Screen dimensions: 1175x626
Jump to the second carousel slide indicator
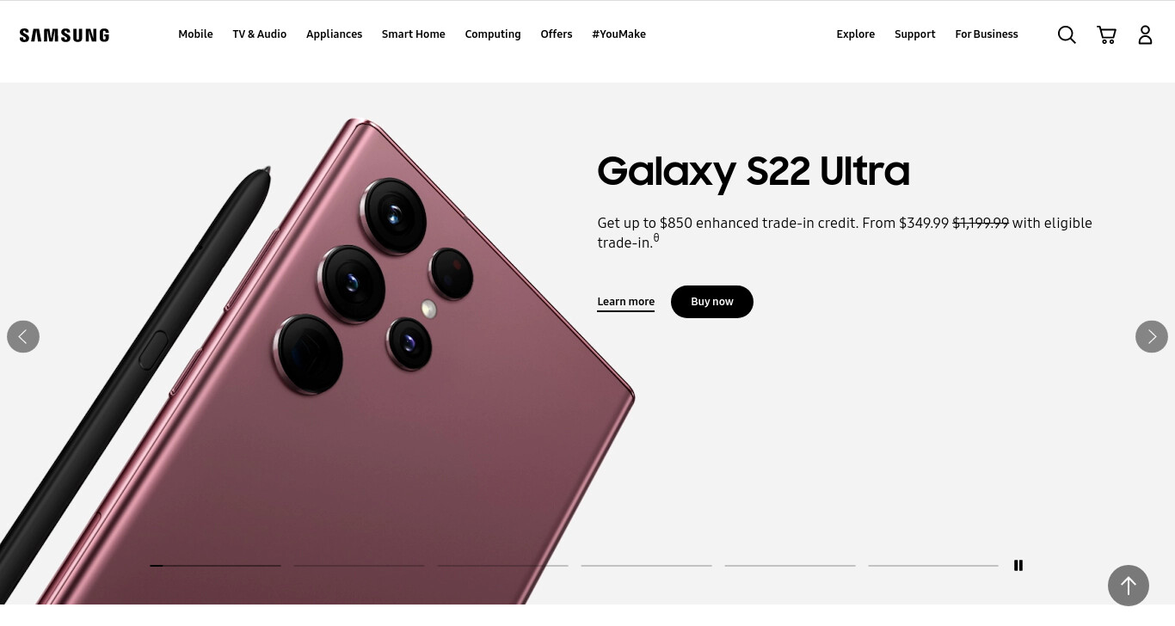point(359,566)
